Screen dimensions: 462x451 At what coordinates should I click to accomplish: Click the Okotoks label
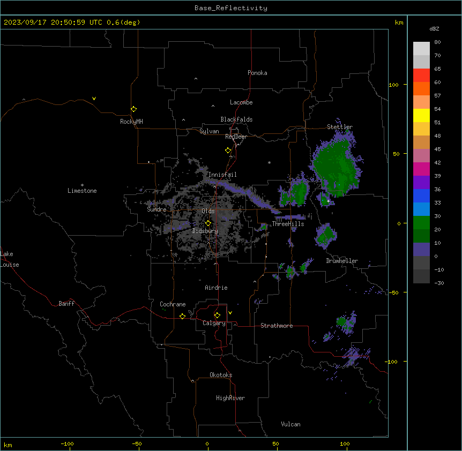(221, 375)
